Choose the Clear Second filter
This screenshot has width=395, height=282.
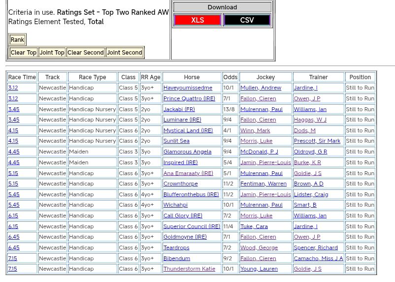85,53
